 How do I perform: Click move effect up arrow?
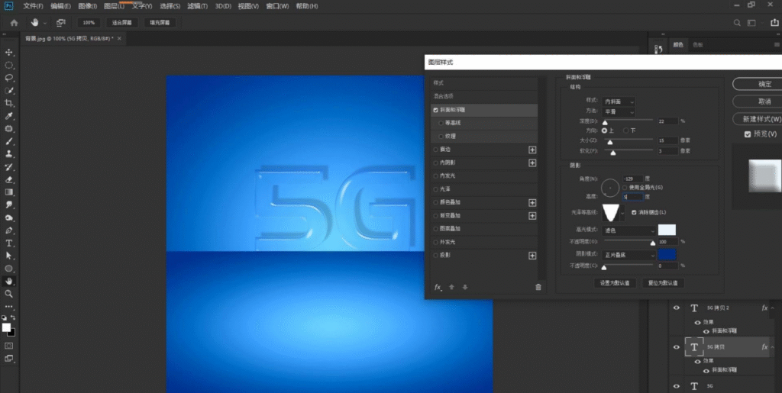452,288
